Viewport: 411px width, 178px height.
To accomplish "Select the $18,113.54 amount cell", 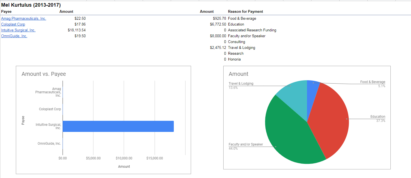I will point(77,30).
